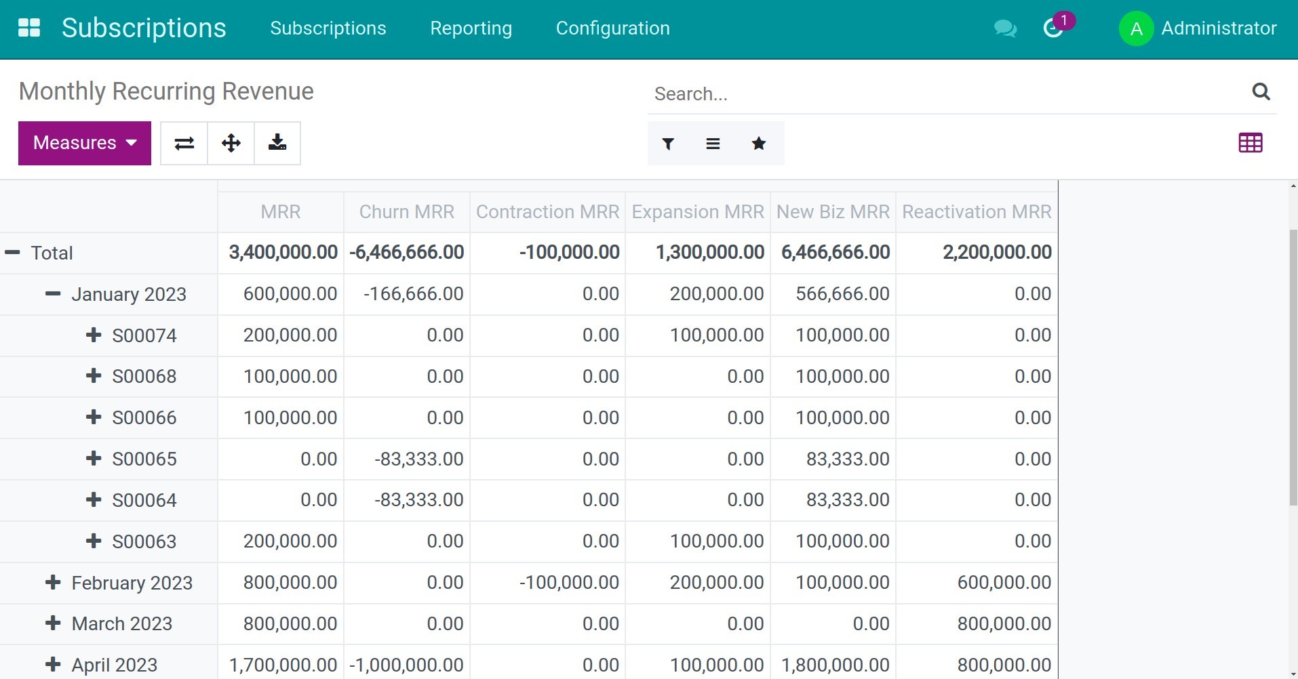Sort by Expansion MRR column header
This screenshot has width=1298, height=679.
698,212
